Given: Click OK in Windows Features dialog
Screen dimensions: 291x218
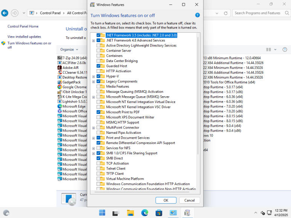Looking at the screenshot, I should coord(166,200).
